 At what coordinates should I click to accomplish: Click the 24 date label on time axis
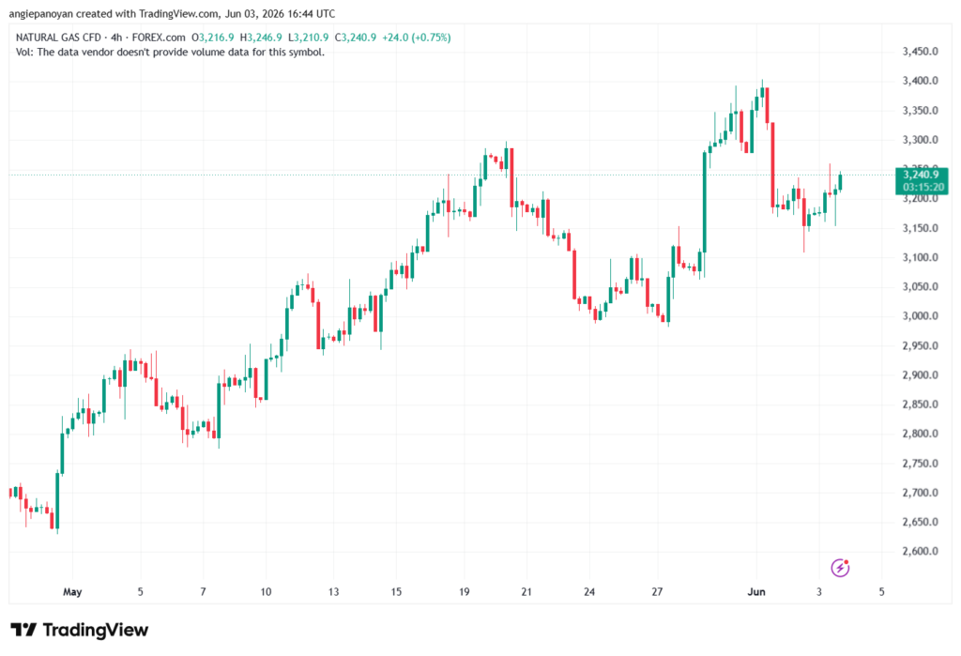coord(589,592)
